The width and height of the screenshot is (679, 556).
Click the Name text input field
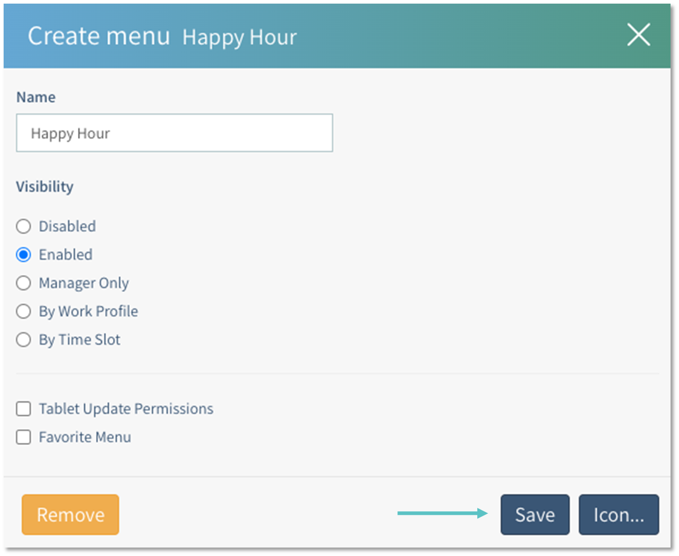pyautogui.click(x=174, y=133)
